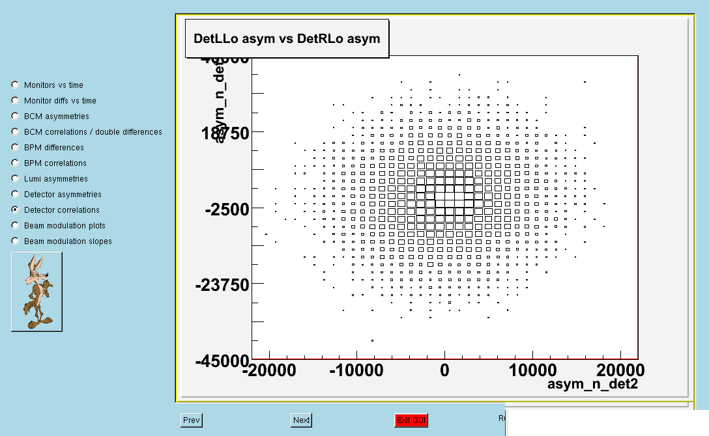The height and width of the screenshot is (436, 709).
Task: Click the 20000 x-axis tick label
Action: (x=620, y=370)
